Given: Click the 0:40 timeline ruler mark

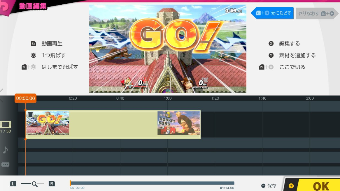Looking at the screenshot, I should [x=120, y=98].
